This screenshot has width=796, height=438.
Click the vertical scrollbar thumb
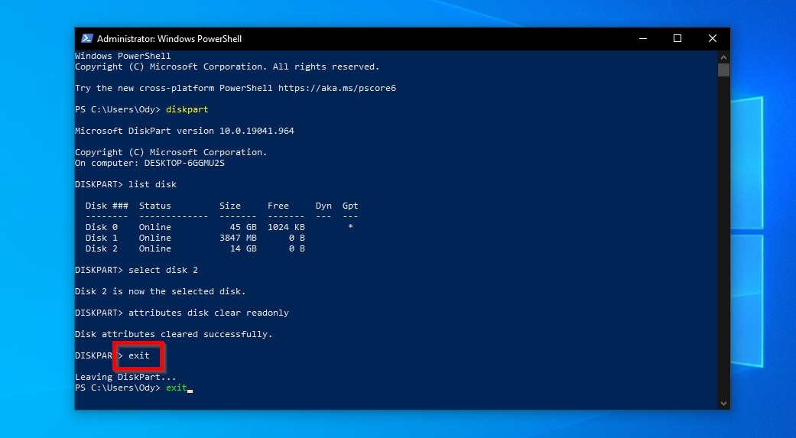click(x=724, y=70)
